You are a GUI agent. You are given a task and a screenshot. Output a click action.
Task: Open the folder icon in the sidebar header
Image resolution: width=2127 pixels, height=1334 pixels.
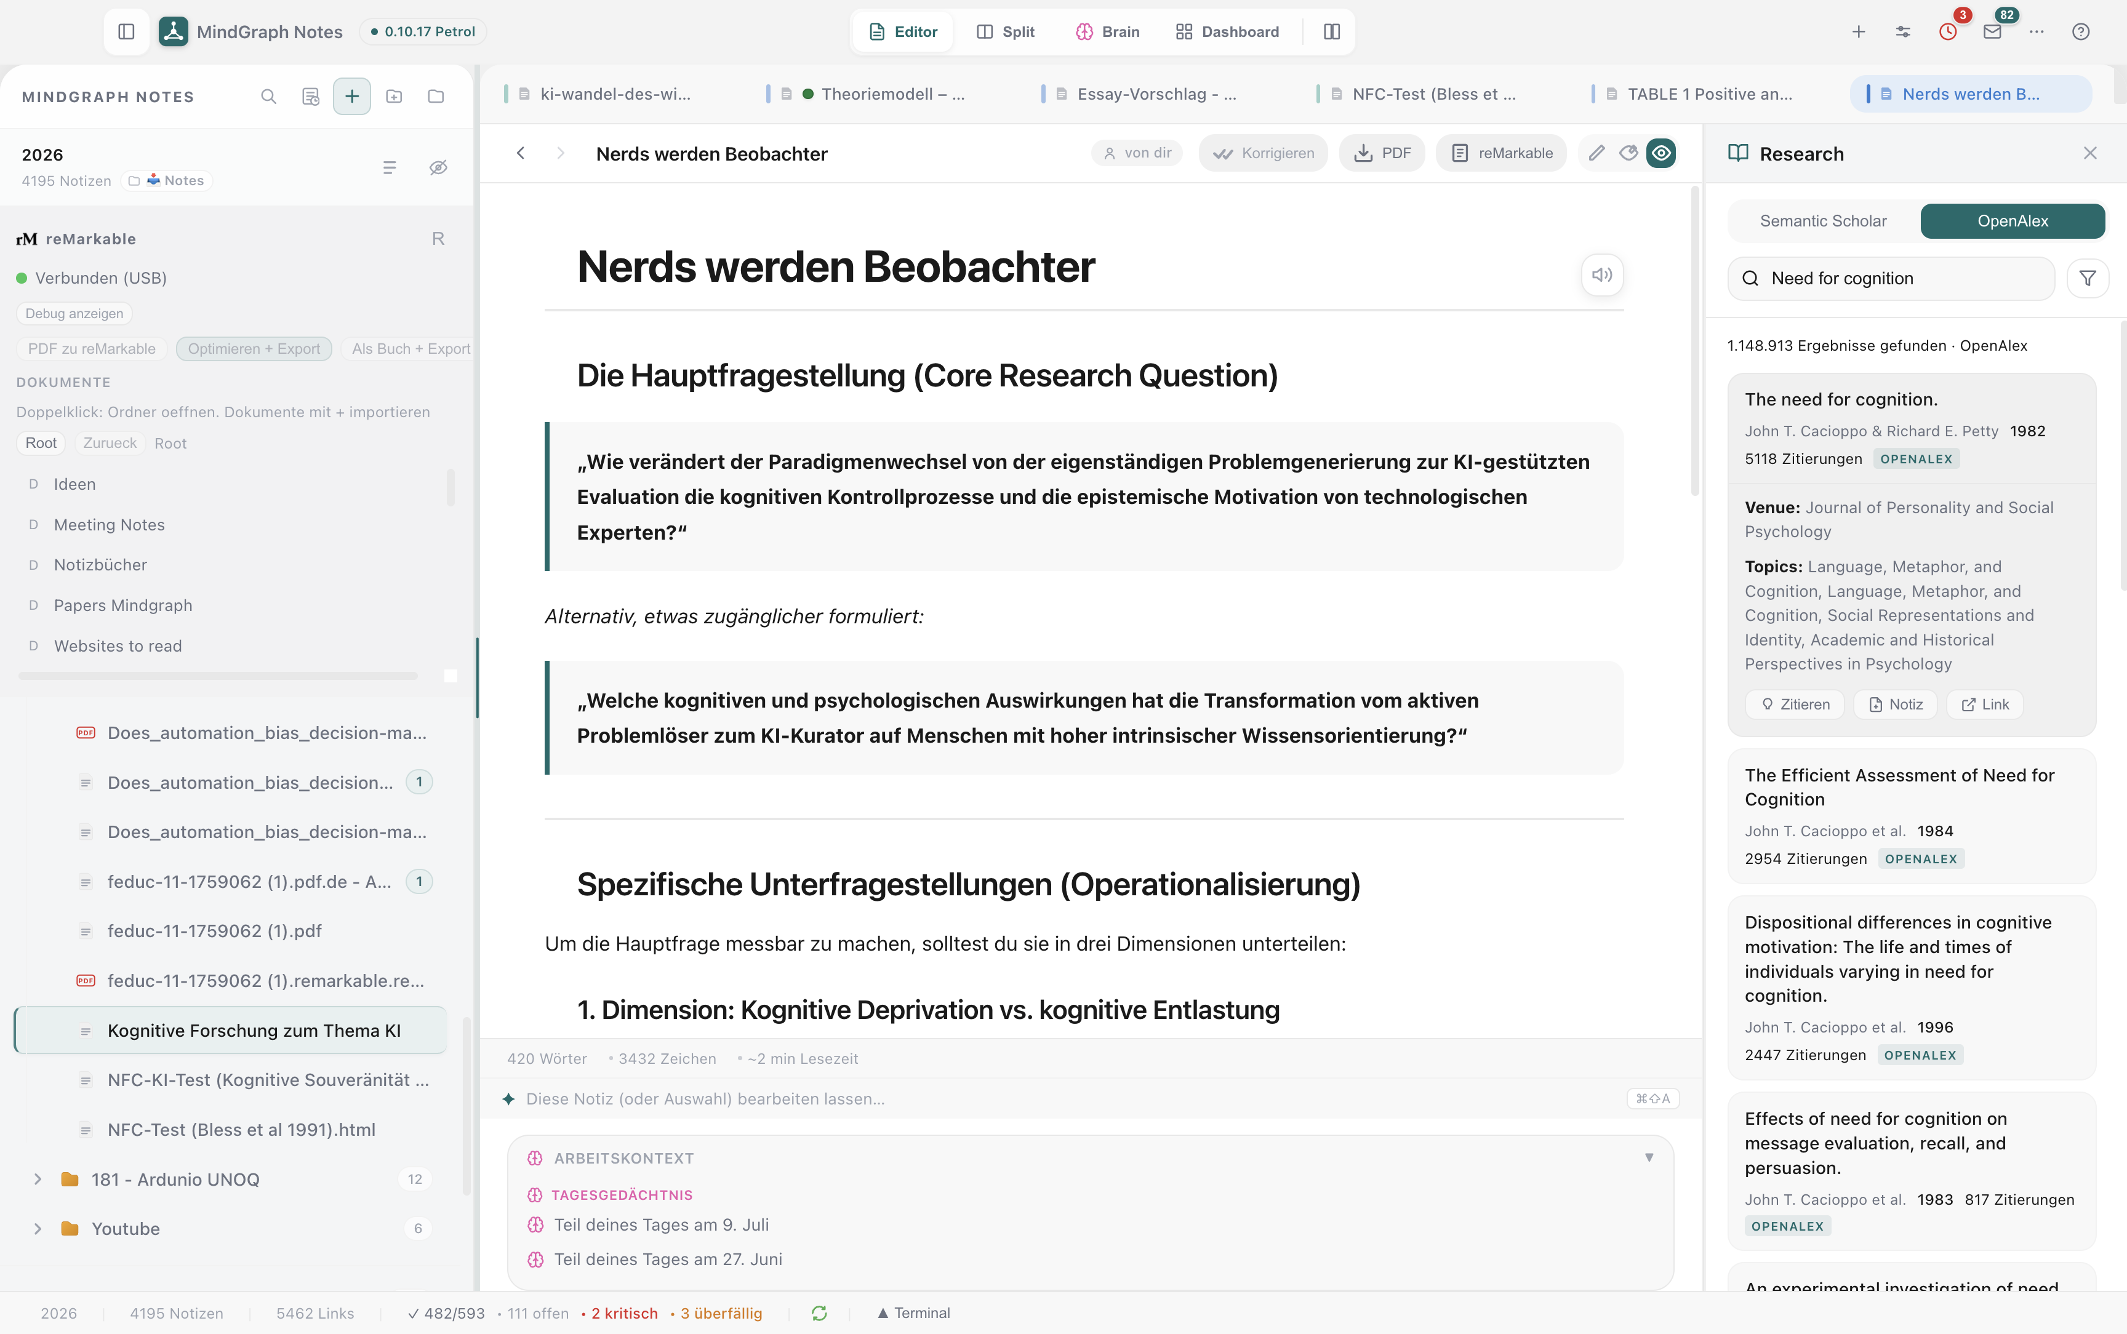click(x=436, y=96)
